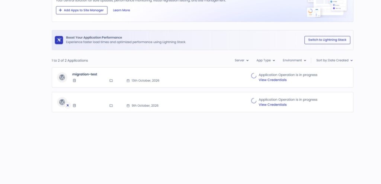Click the folder icon in migration-test row
This screenshot has height=184, width=381.
111,81
